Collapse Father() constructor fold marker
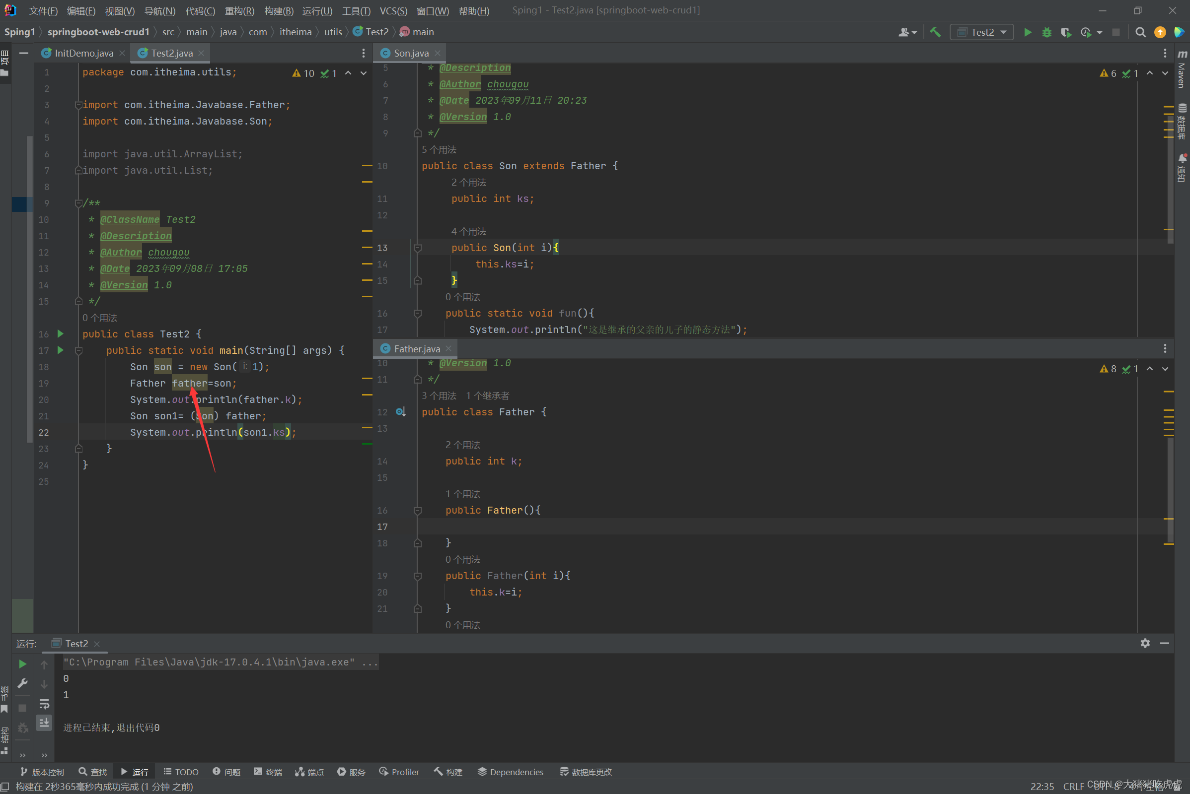This screenshot has width=1190, height=794. coord(418,511)
